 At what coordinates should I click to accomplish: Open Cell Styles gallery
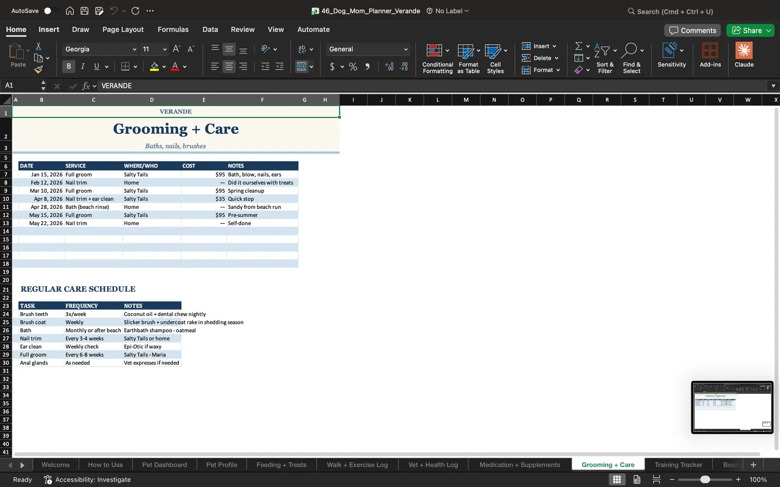496,58
